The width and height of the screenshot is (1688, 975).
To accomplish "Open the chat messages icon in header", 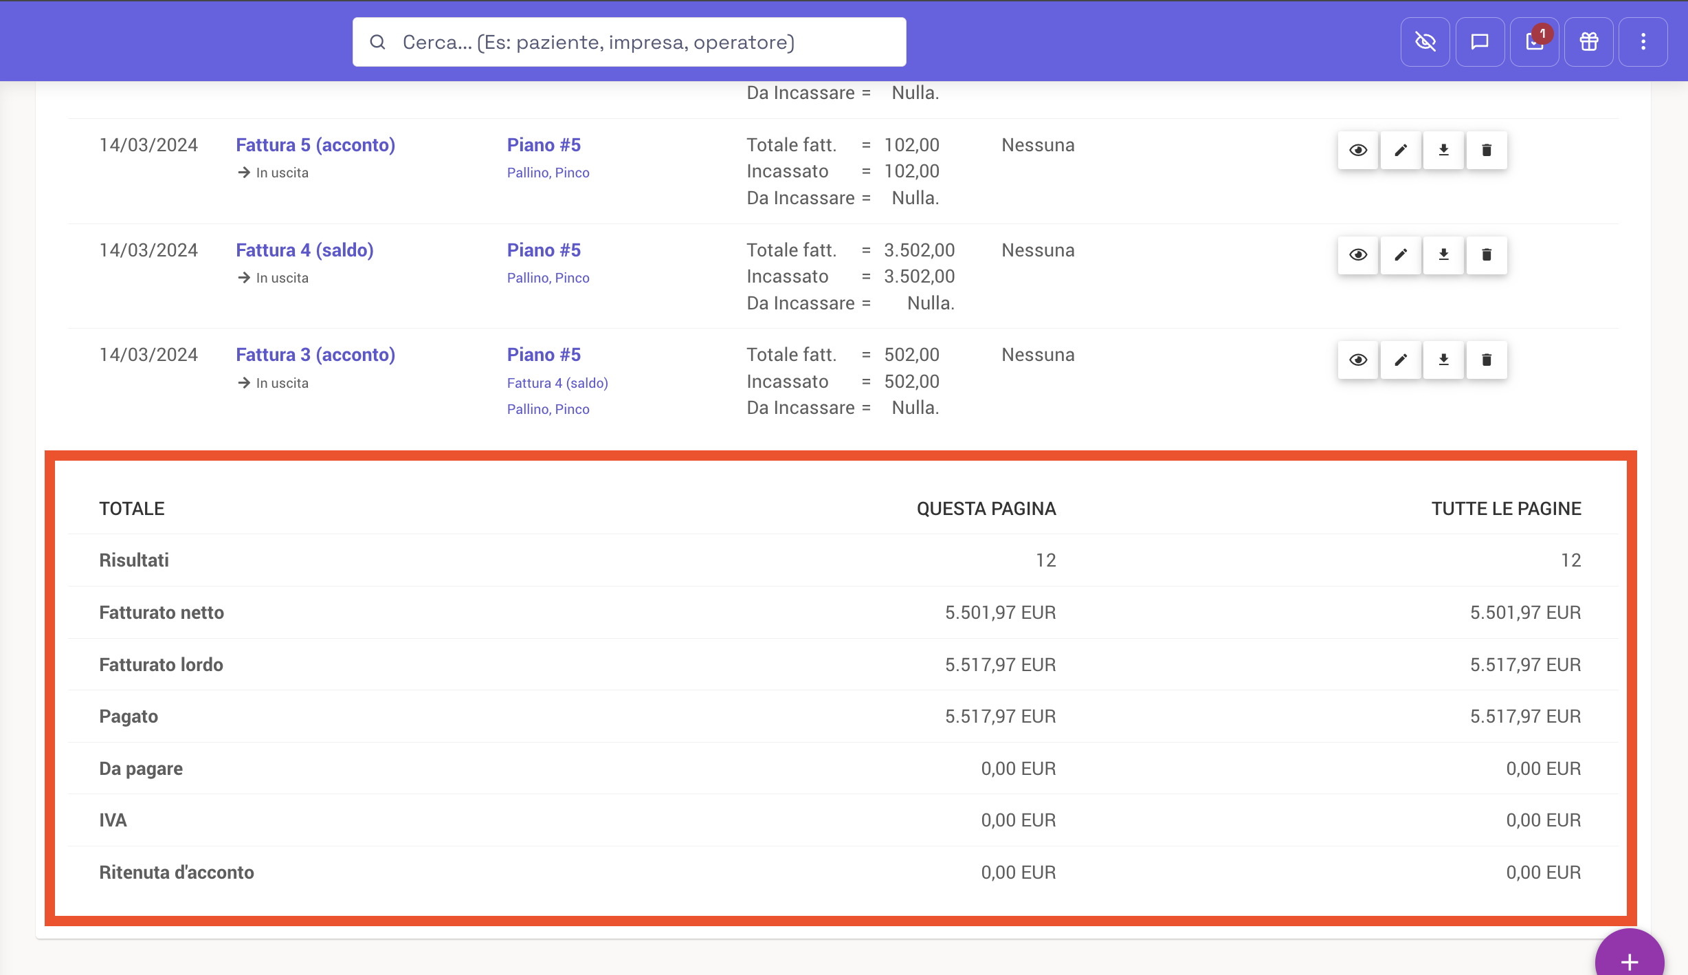I will 1480,42.
